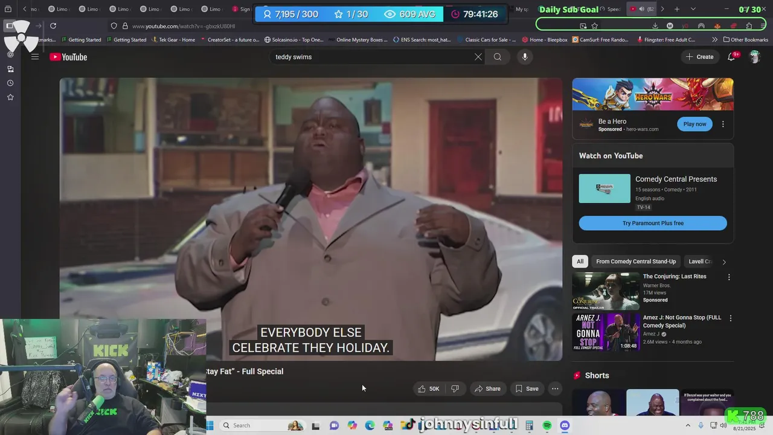This screenshot has width=773, height=435.
Task: Open Microsoft Edge from the taskbar
Action: coord(370,425)
